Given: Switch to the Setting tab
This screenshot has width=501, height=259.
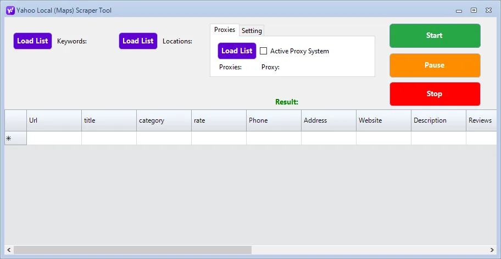Looking at the screenshot, I should (252, 31).
